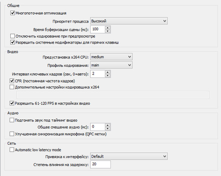
Task: Check Подгонять звук под тайминг видео
Action: tap(12, 120)
